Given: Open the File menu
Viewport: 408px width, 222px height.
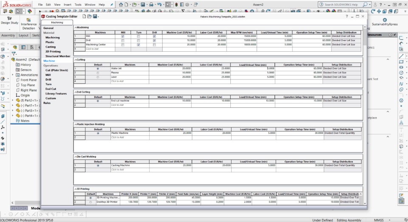Looking at the screenshot, I should coord(40,4).
